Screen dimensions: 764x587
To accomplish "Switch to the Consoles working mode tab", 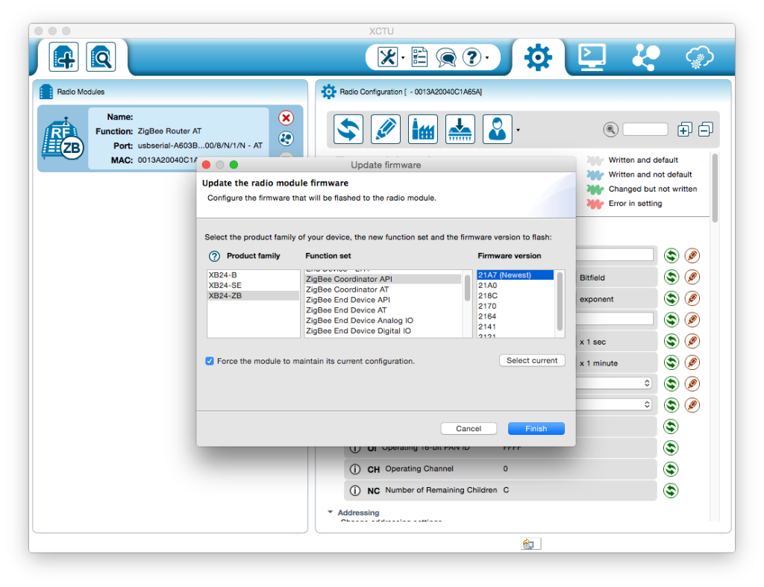I will 592,57.
